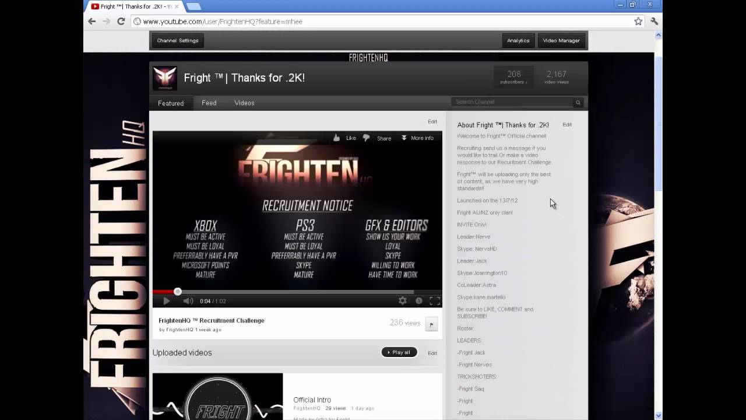Viewport: 746px width, 420px height.
Task: Enter fullscreen video mode
Action: [435, 300]
